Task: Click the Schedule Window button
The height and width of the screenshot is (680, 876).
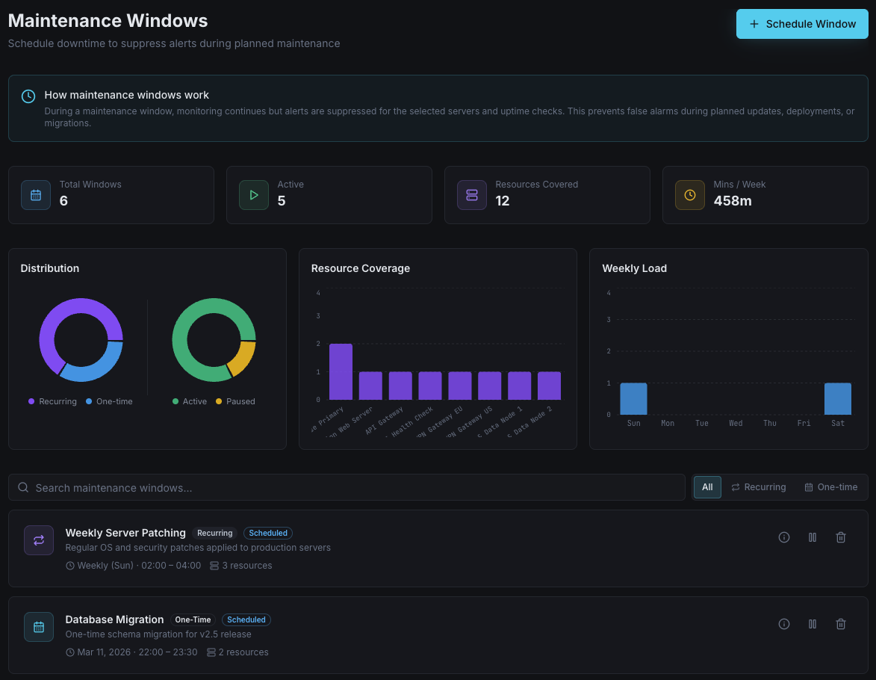Action: [802, 24]
